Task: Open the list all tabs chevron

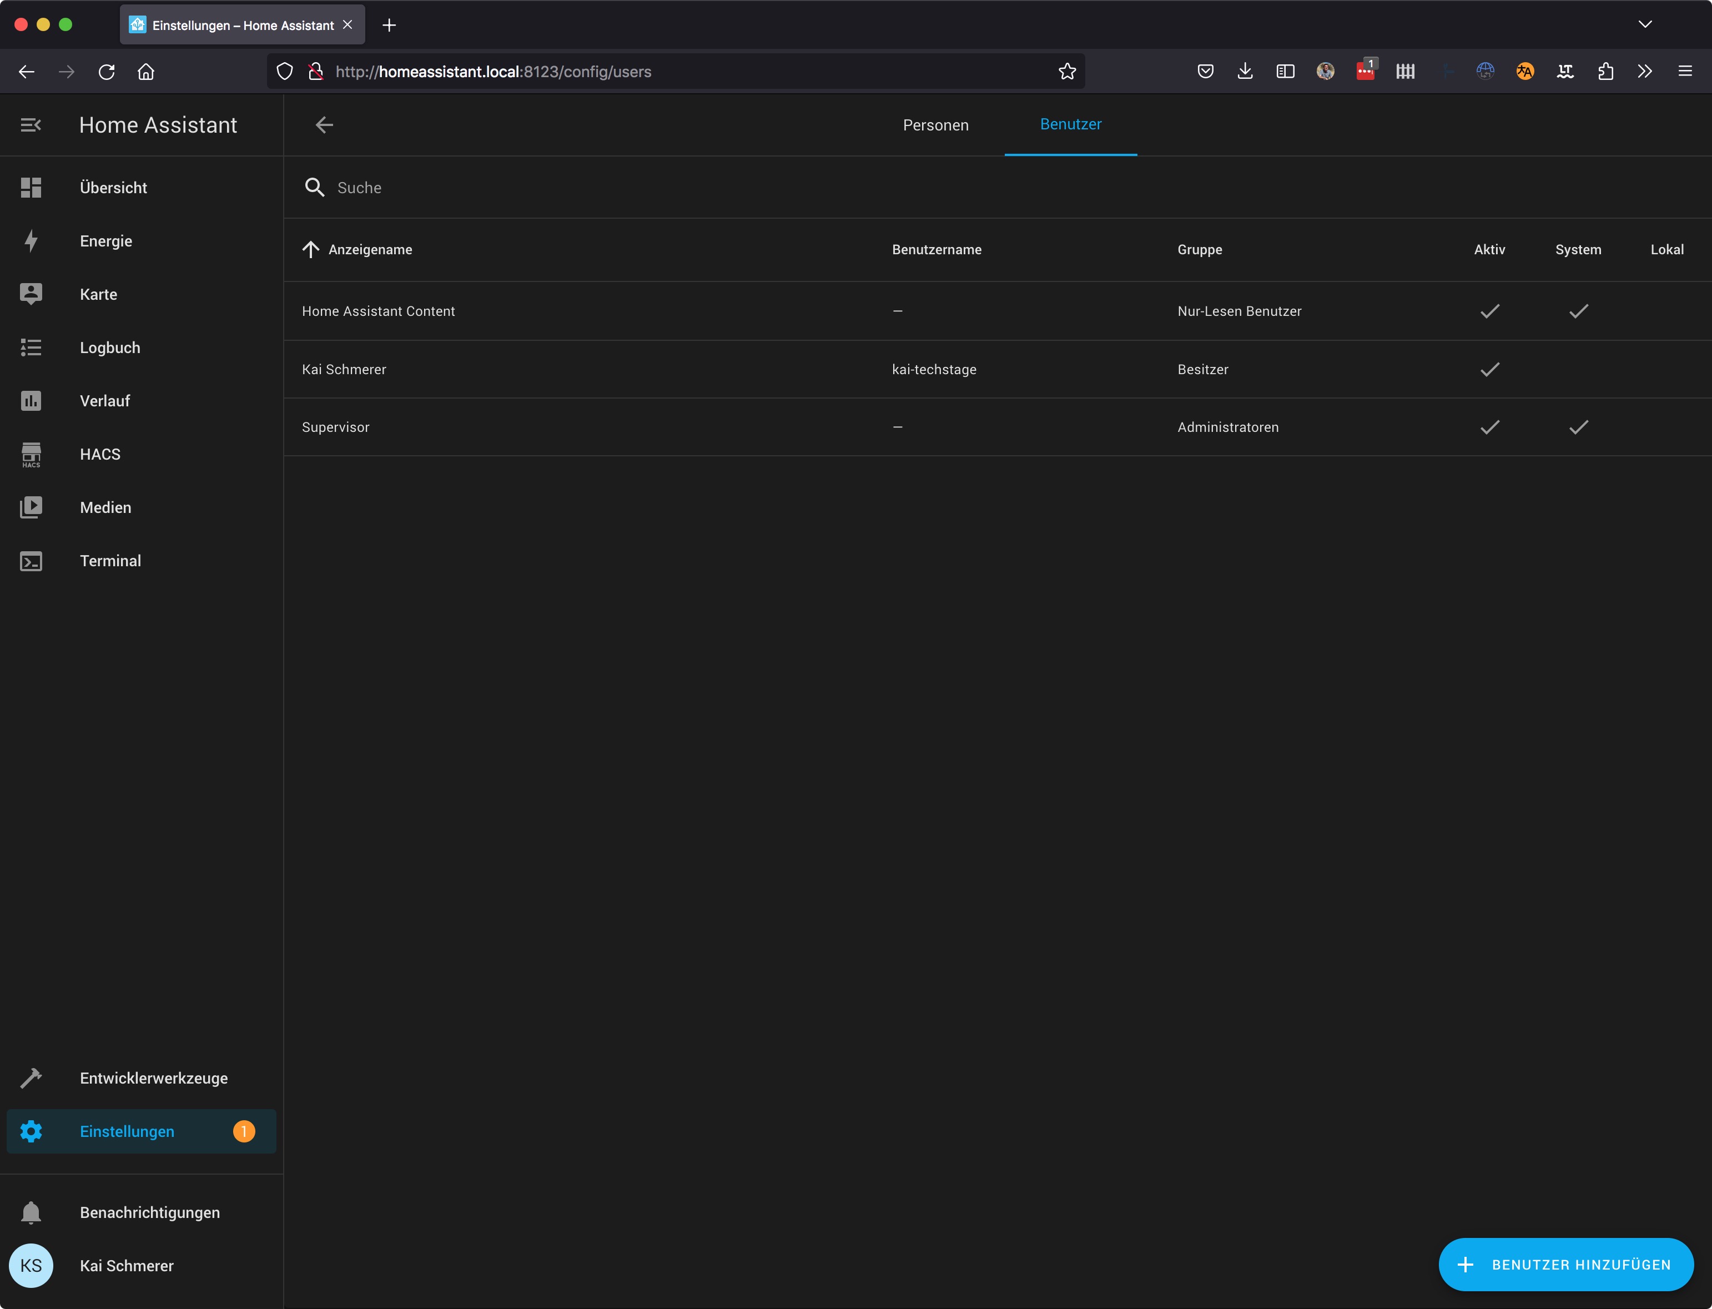Action: [1644, 24]
